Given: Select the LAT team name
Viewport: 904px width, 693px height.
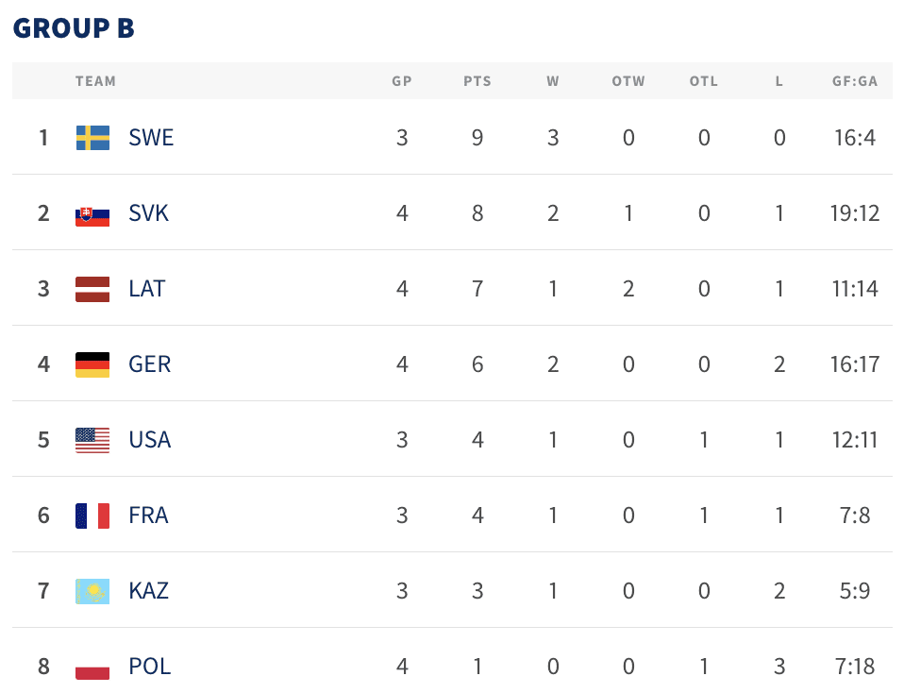Looking at the screenshot, I should point(147,289).
